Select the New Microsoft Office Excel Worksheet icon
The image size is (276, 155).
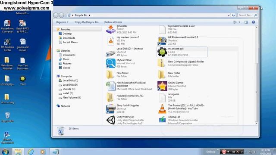(x=111, y=86)
